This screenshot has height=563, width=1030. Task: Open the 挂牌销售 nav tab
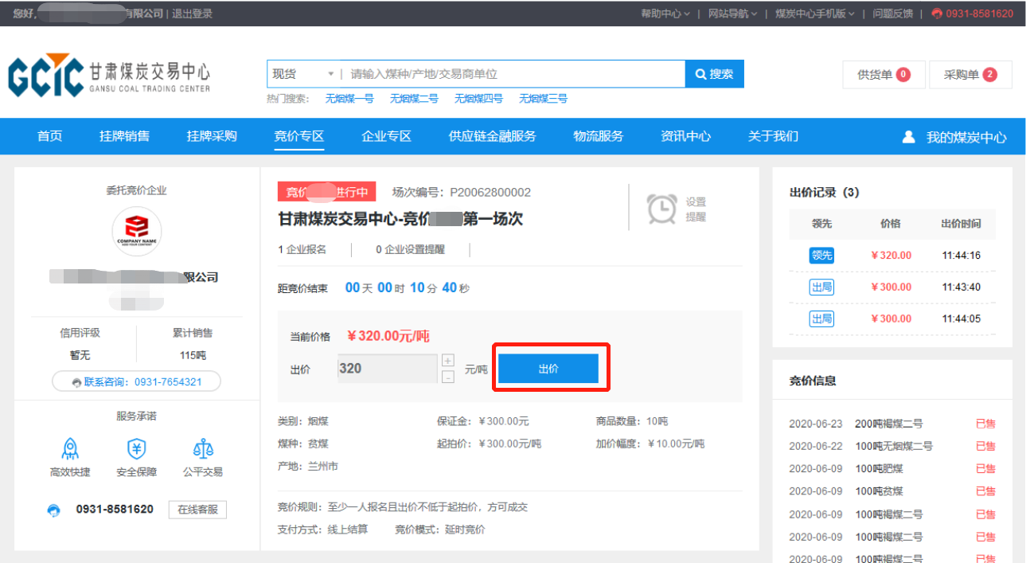[x=124, y=136]
